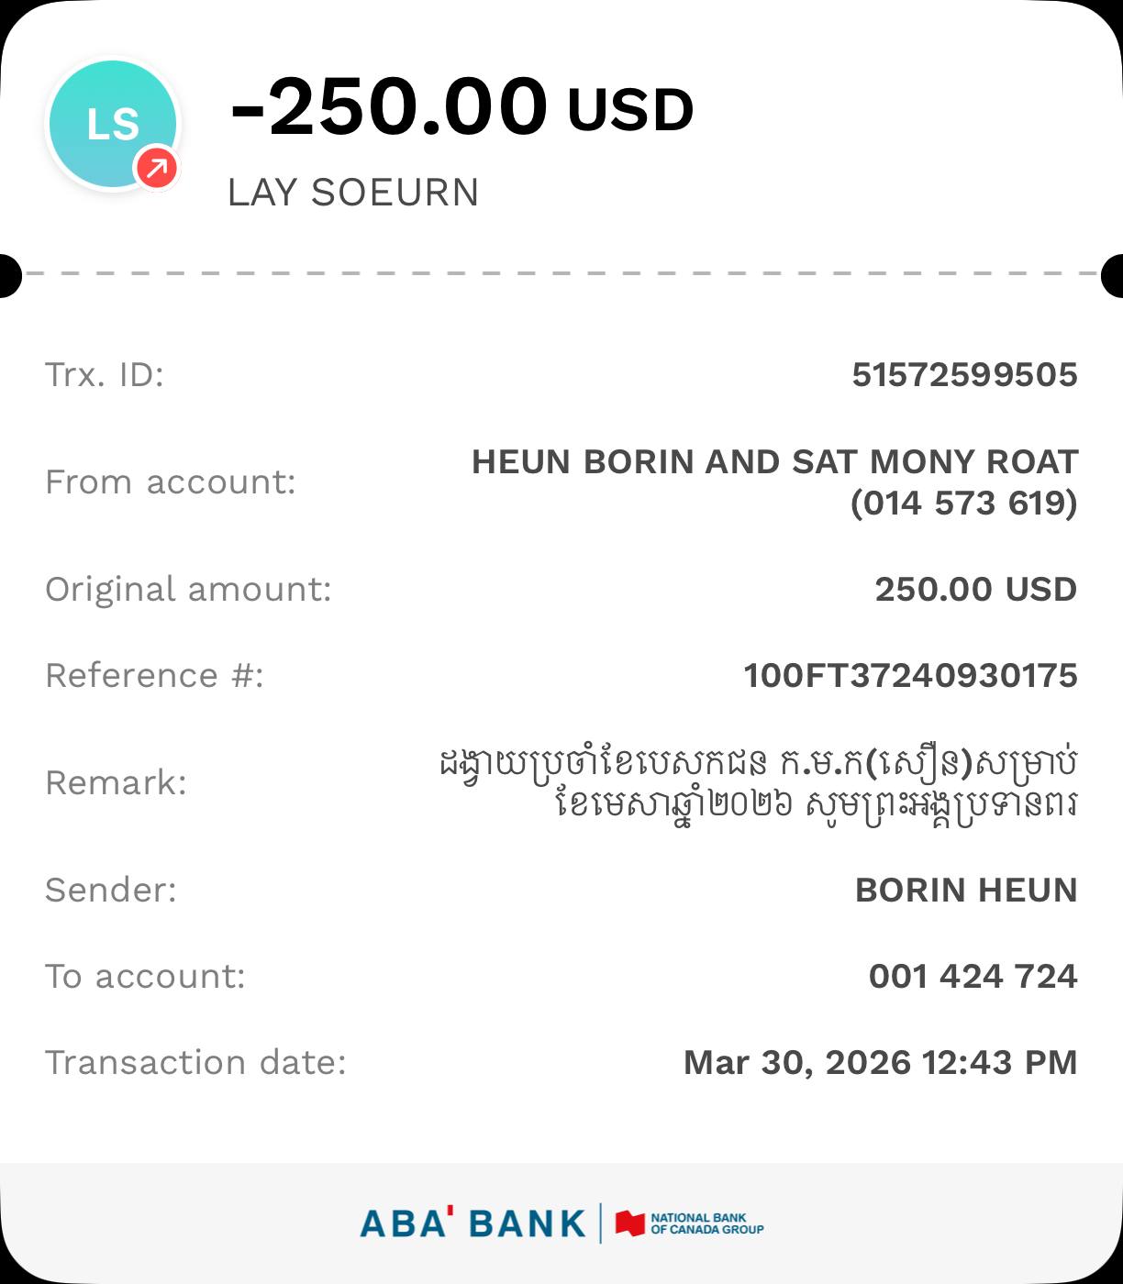Select transaction ID 51572599505
1123x1284 pixels.
tap(964, 374)
